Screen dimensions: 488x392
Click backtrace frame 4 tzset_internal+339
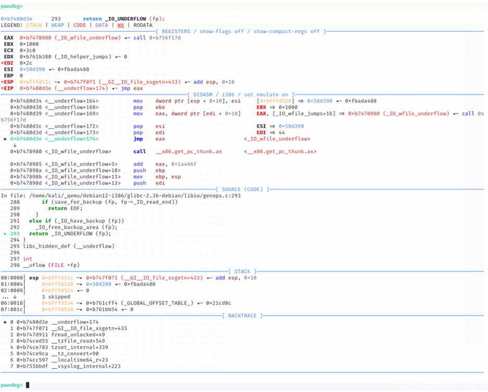pos(59,347)
